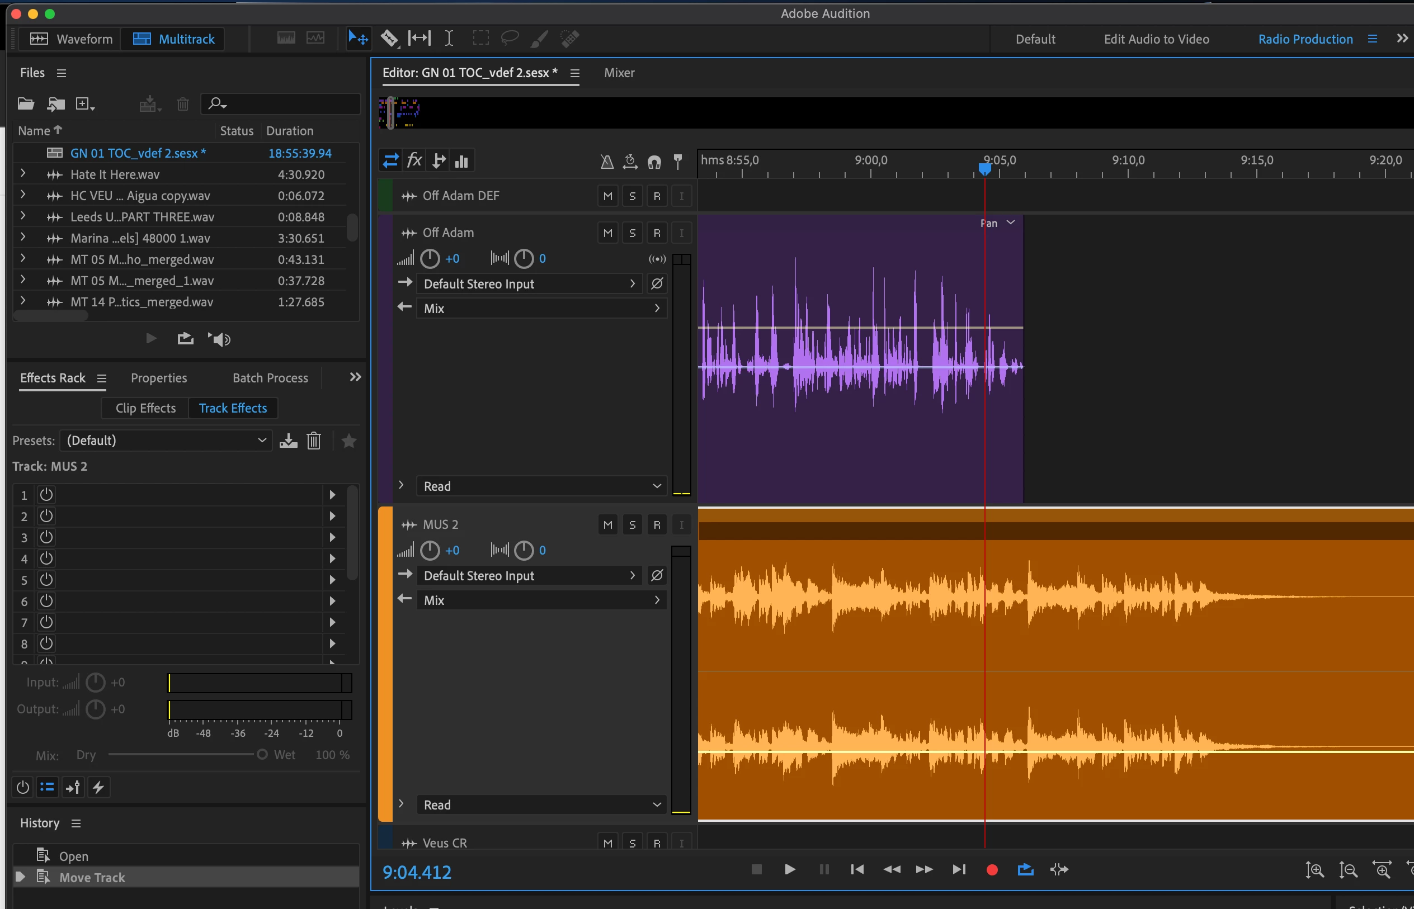Mute the Off Adam track

607,233
